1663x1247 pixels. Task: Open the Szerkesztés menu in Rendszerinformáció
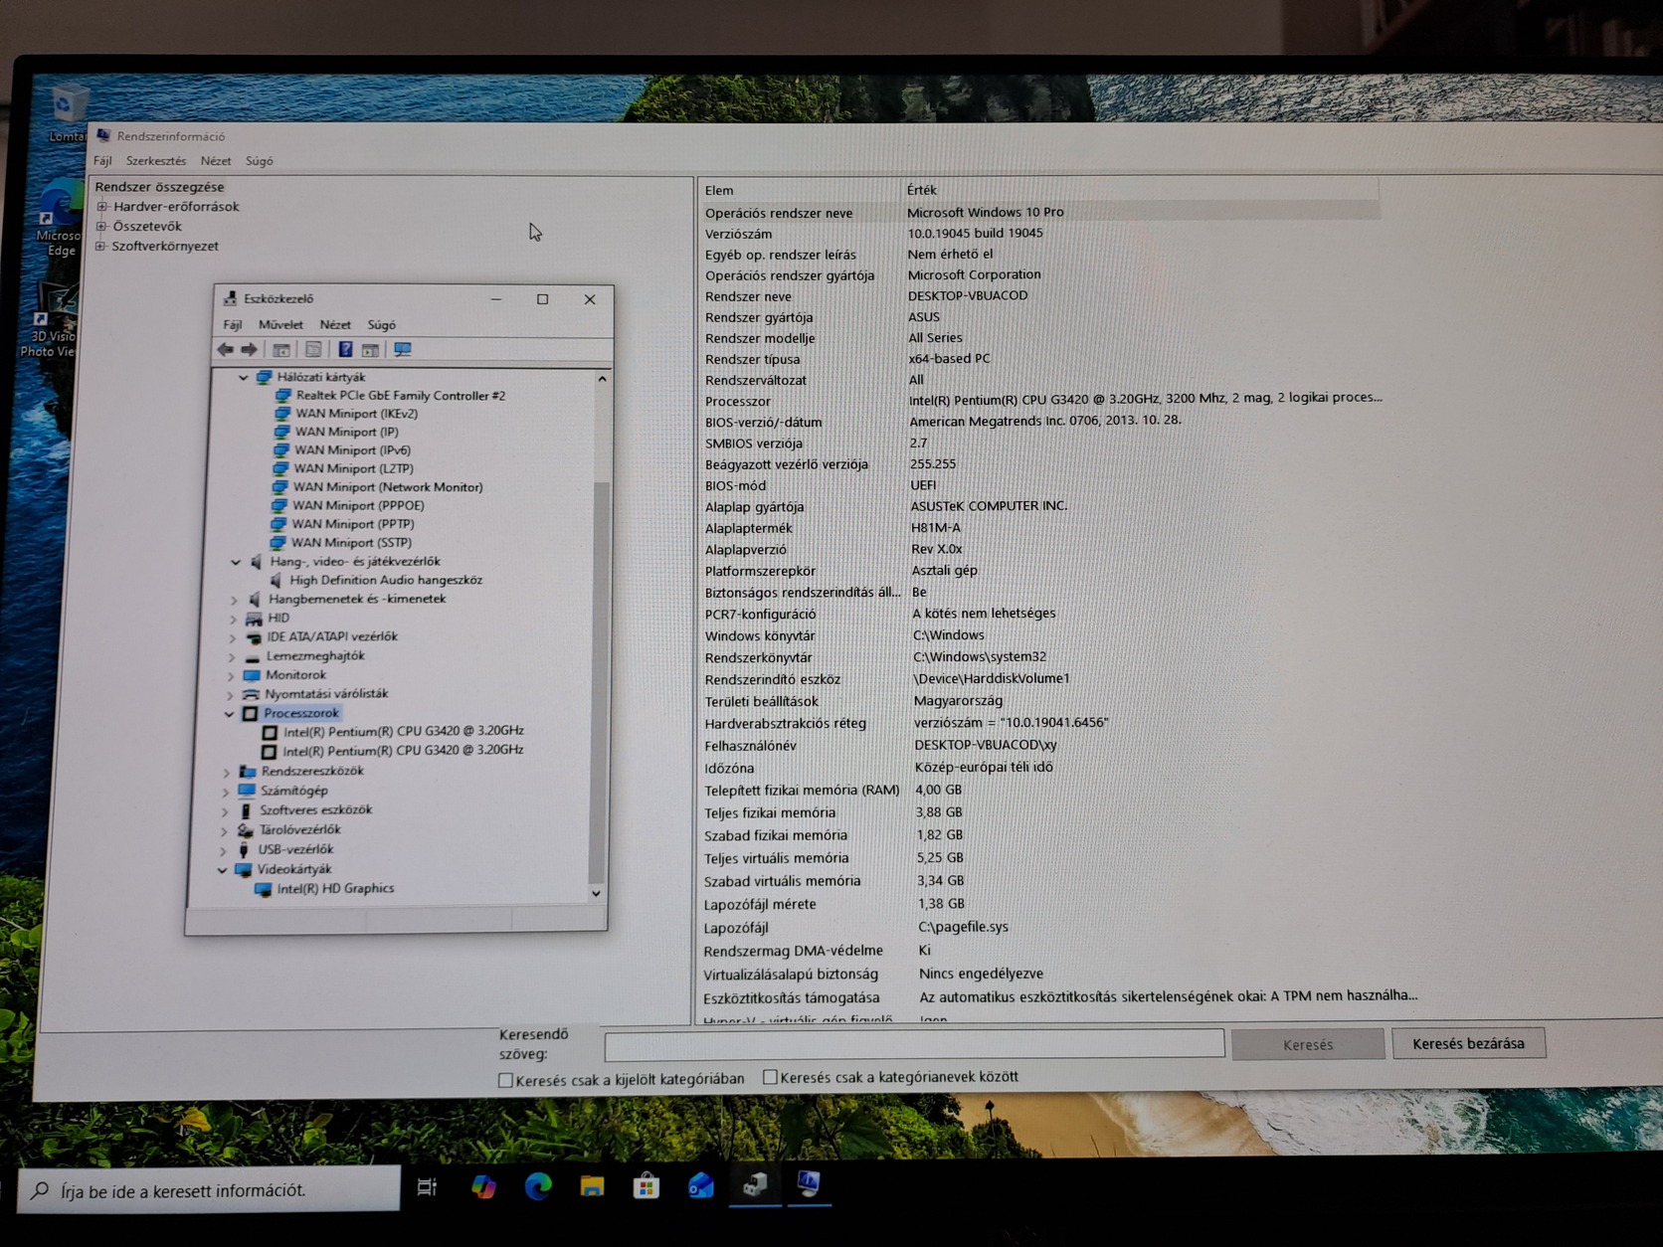(x=156, y=161)
